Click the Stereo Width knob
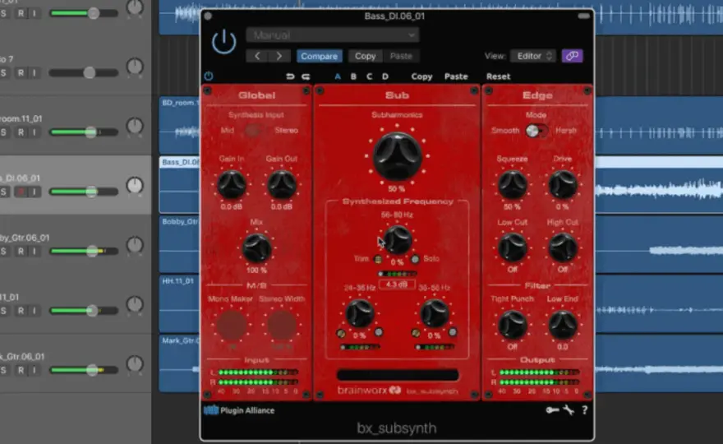Image resolution: width=723 pixels, height=444 pixels. [x=281, y=325]
